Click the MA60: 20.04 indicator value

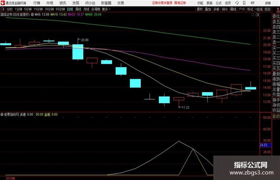coord(93,14)
